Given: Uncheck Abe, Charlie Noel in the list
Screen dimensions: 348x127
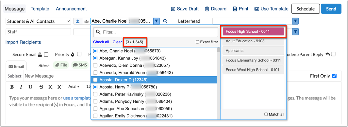Looking at the screenshot, I should point(95,51).
